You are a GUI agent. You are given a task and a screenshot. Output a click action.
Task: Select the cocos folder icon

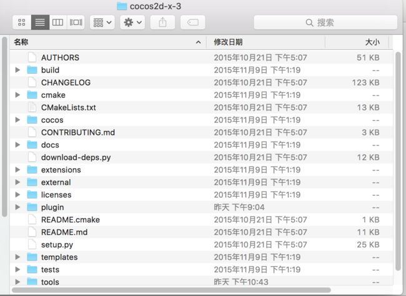32,120
